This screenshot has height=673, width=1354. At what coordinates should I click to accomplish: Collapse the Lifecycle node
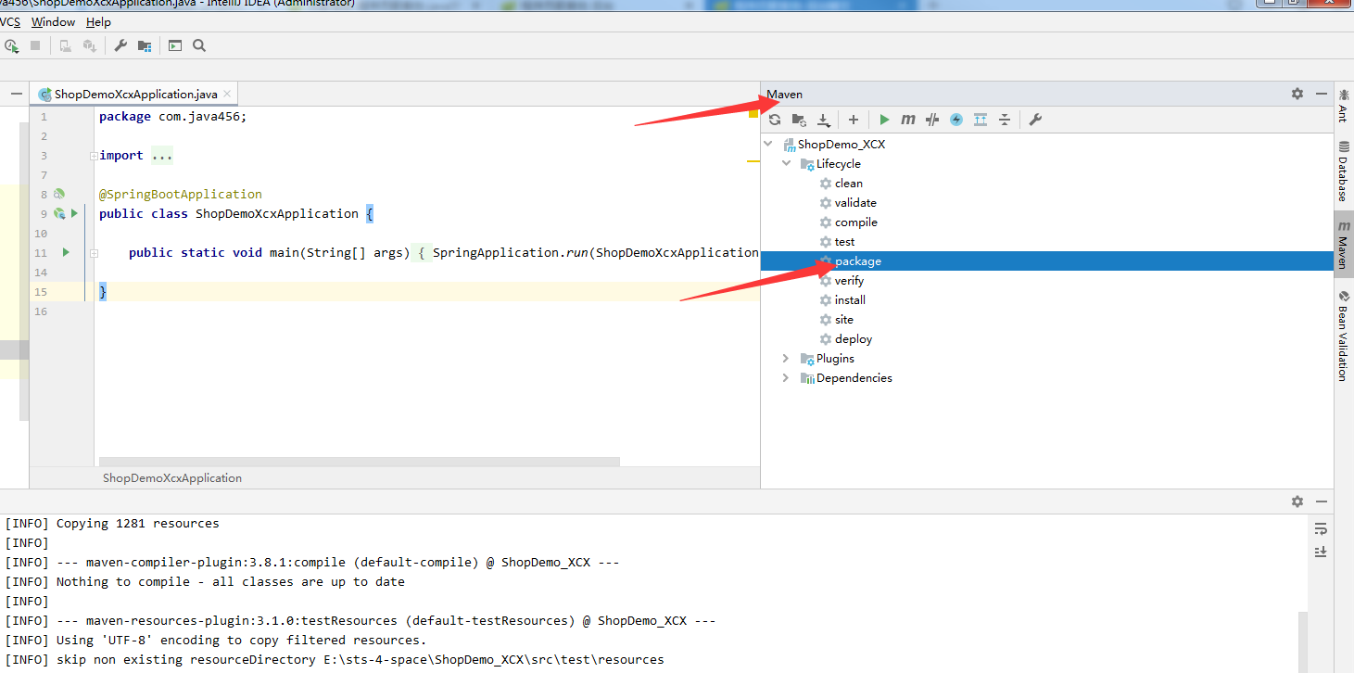point(787,164)
